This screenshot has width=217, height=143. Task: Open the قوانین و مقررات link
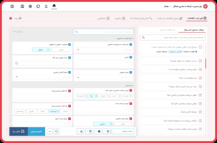click(175, 51)
